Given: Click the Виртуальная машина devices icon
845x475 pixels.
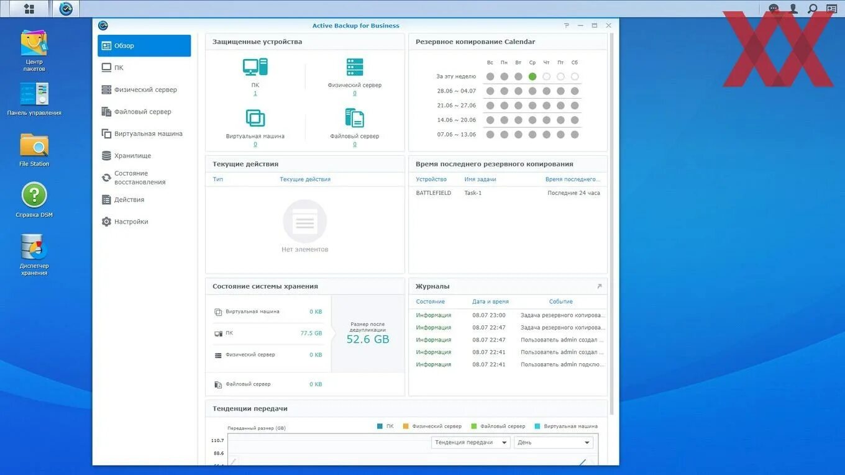Looking at the screenshot, I should (x=255, y=118).
